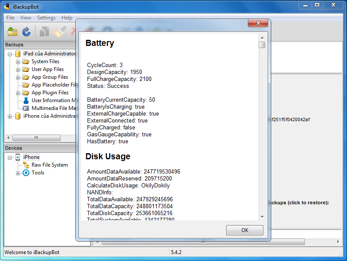The width and height of the screenshot is (347, 261).
Task: Click the blue refresh toolbar icon
Action: [x=26, y=32]
